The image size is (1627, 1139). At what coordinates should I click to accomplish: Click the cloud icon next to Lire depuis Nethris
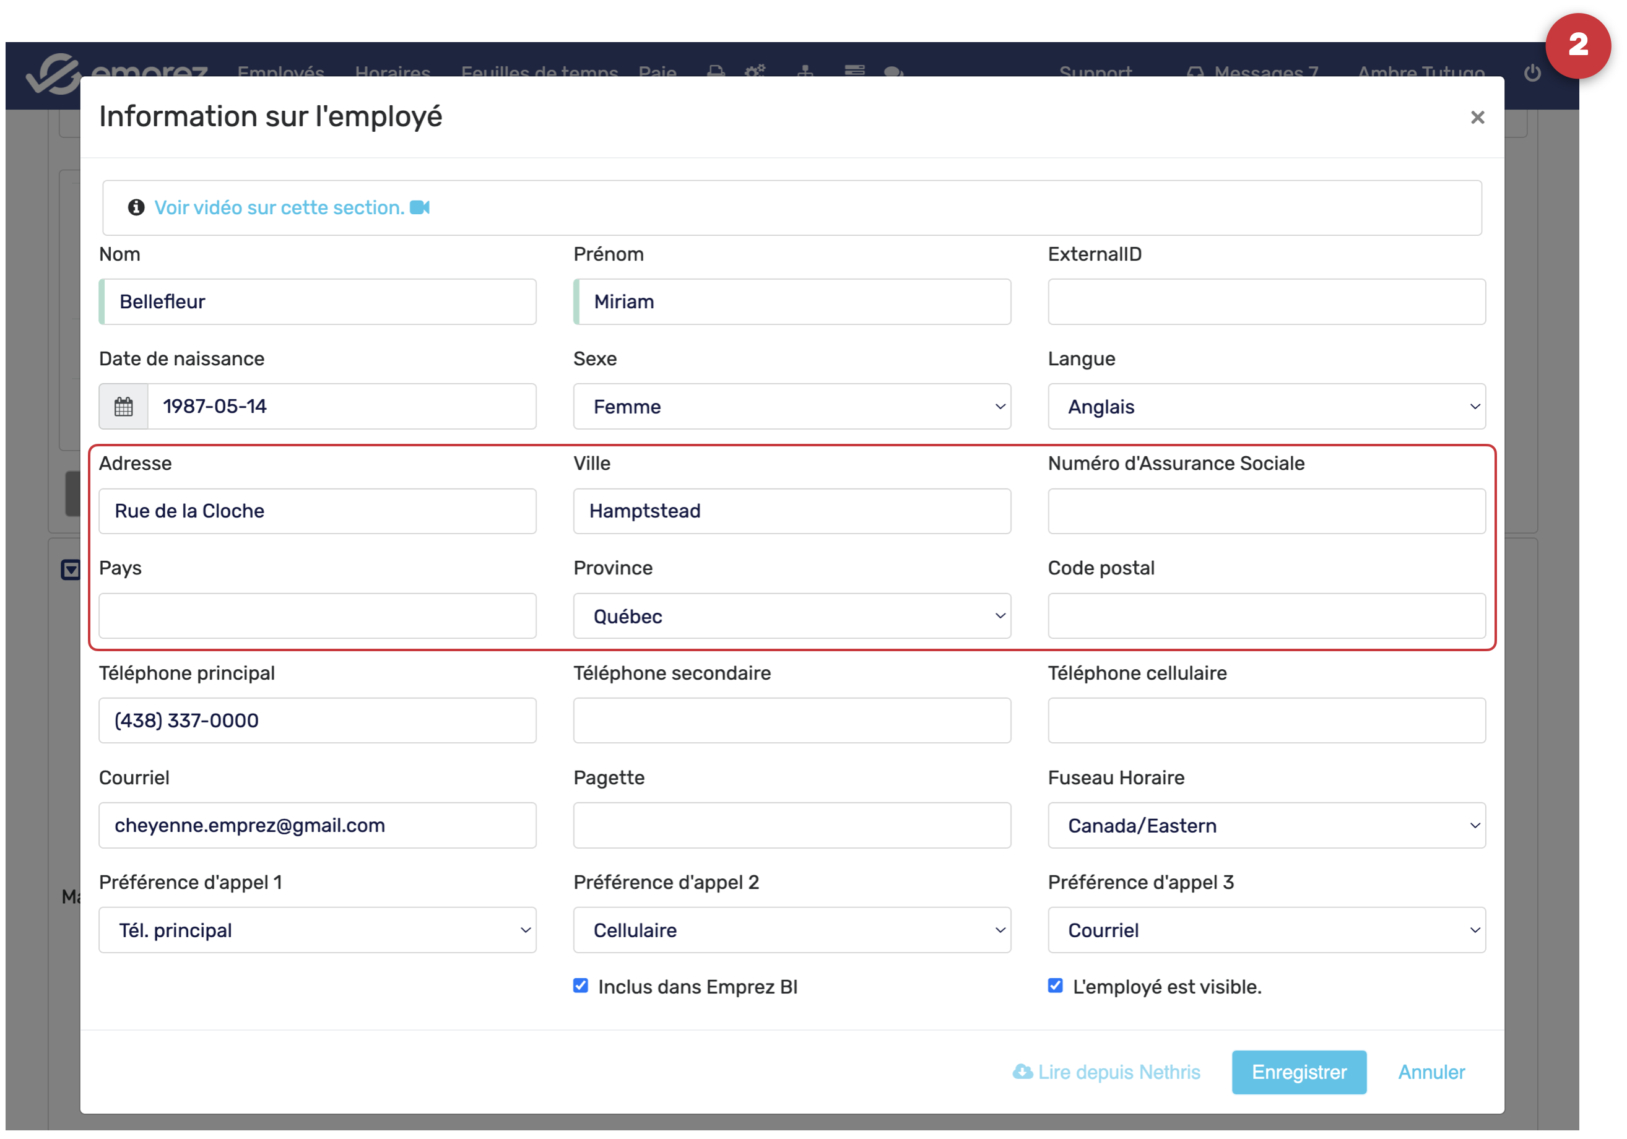pyautogui.click(x=1022, y=1072)
